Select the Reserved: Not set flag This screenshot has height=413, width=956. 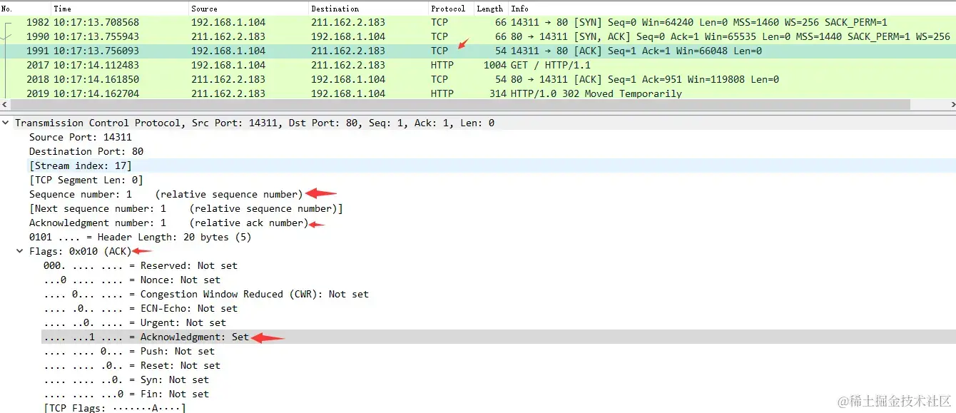(141, 265)
